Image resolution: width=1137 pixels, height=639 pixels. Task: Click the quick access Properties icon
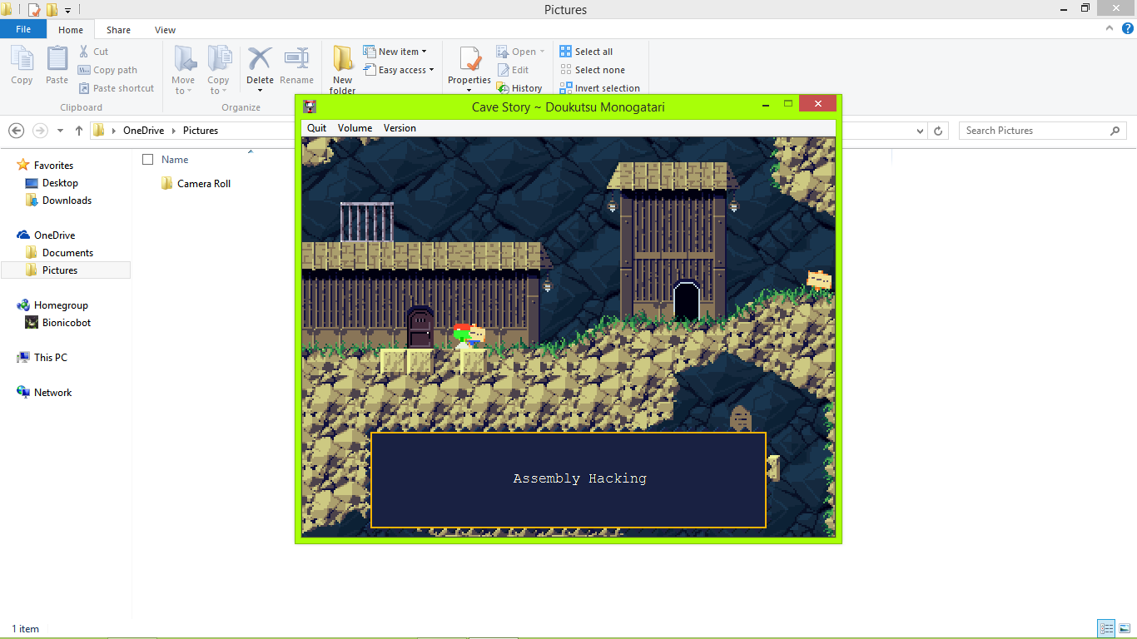click(x=34, y=10)
